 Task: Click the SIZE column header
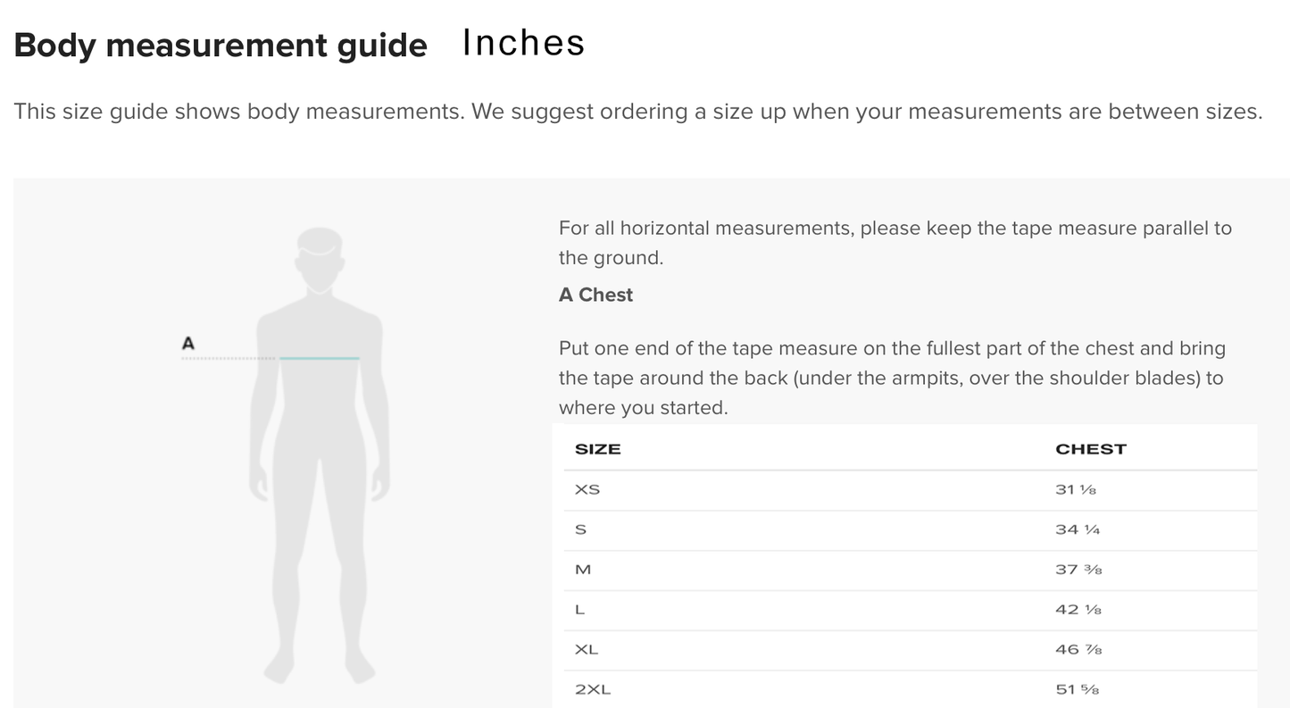pos(597,449)
